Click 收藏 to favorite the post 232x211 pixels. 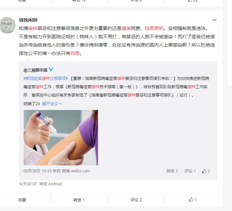click(22, 200)
